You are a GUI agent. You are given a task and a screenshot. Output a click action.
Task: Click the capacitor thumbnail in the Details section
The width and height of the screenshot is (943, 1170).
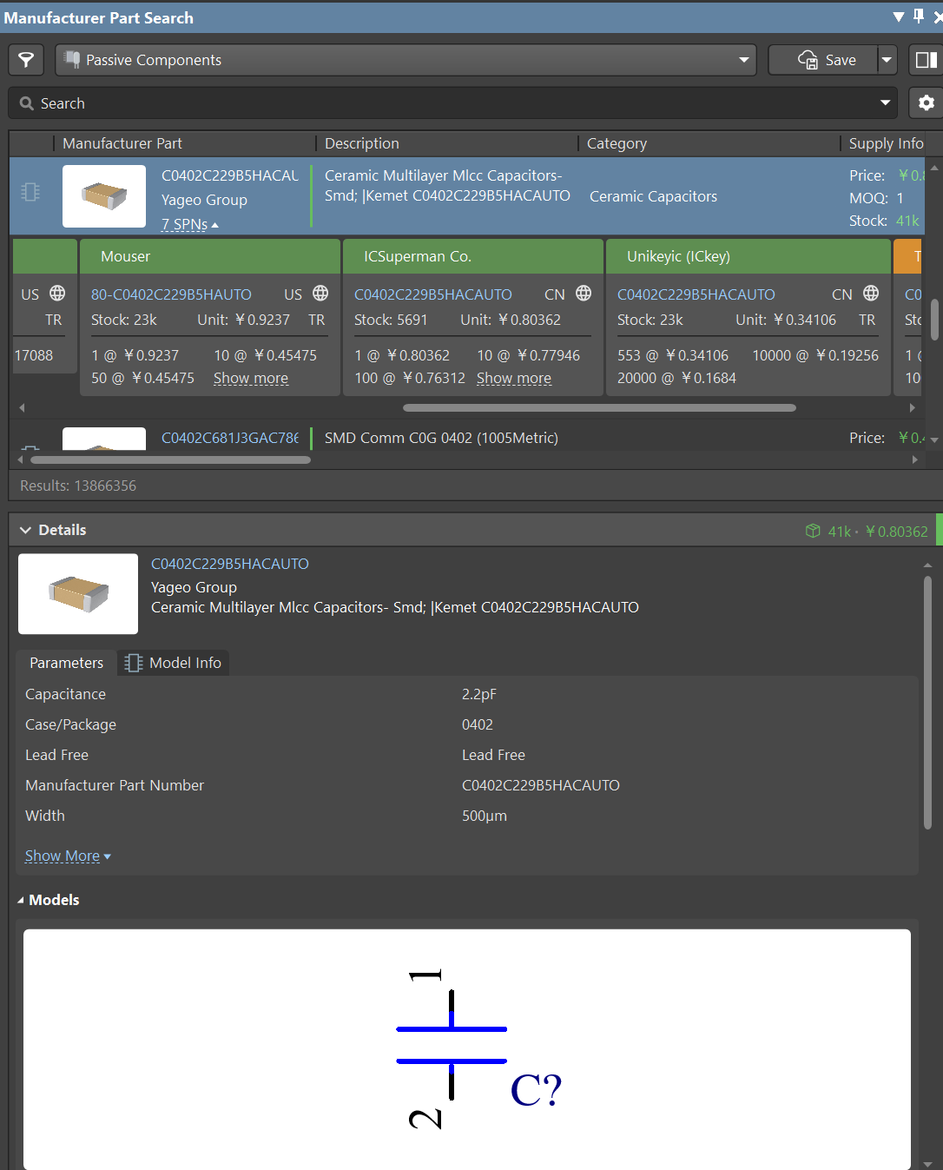point(78,594)
